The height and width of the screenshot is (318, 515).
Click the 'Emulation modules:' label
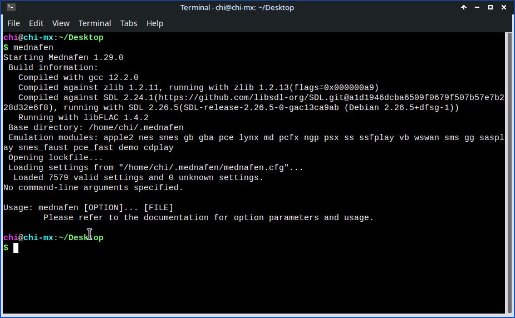53,138
